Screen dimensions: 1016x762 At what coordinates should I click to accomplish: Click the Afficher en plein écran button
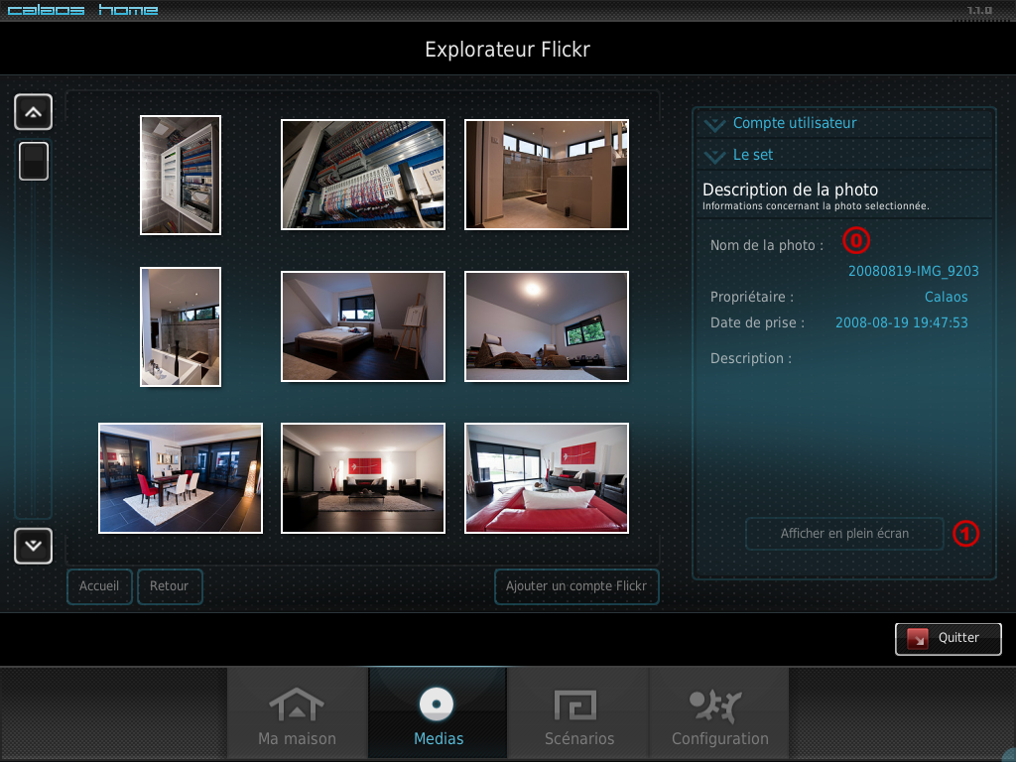844,533
